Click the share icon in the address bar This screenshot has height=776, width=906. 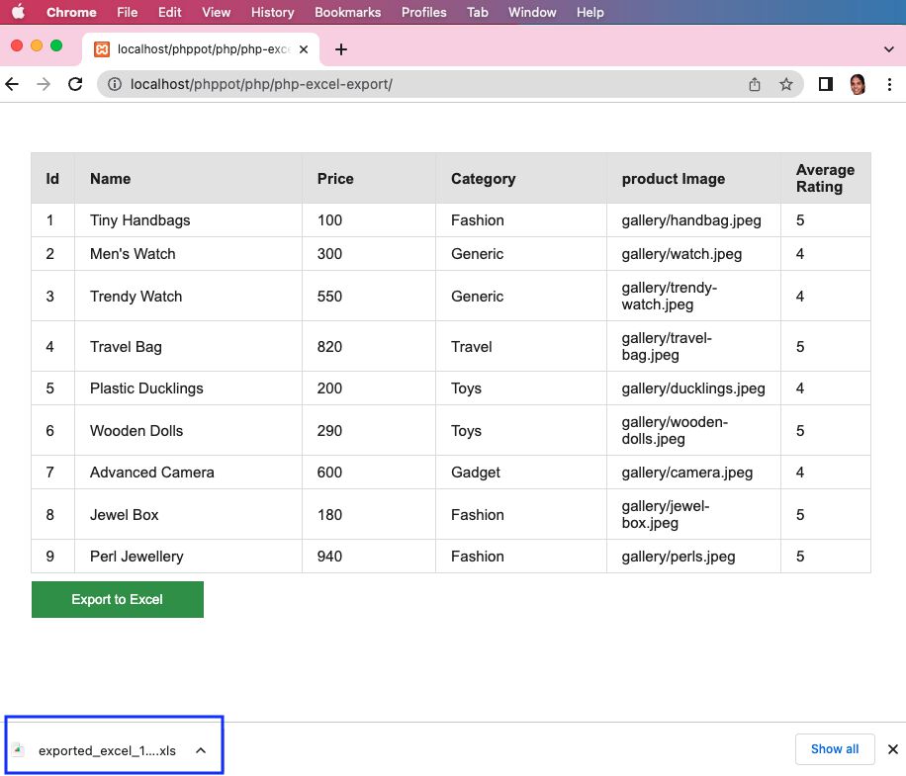(754, 84)
